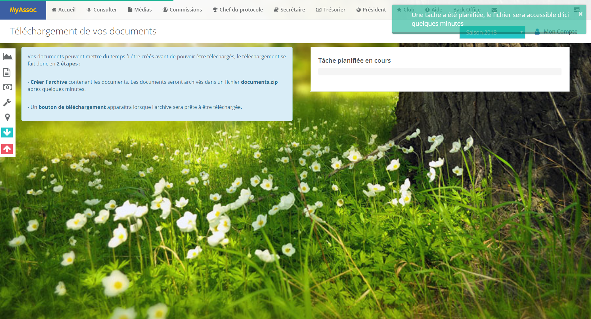This screenshot has width=591, height=319.
Task: Open the Aide menu
Action: pyautogui.click(x=434, y=10)
